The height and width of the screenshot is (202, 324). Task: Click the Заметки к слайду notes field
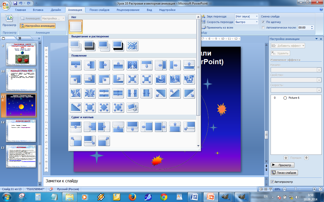click(154, 181)
